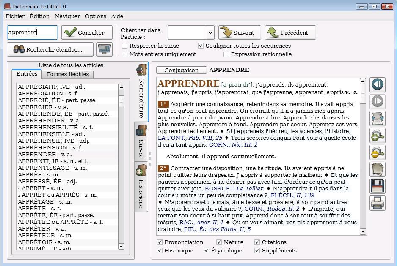Enable the Respecter la casse option
The width and height of the screenshot is (397, 266).
[124, 46]
